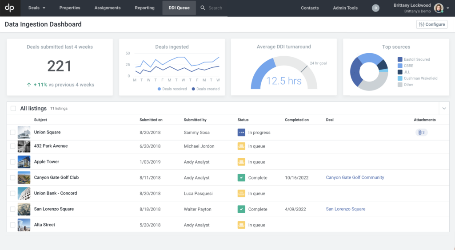Click completed date 10/16/2022
This screenshot has height=250, width=455.
tap(296, 178)
